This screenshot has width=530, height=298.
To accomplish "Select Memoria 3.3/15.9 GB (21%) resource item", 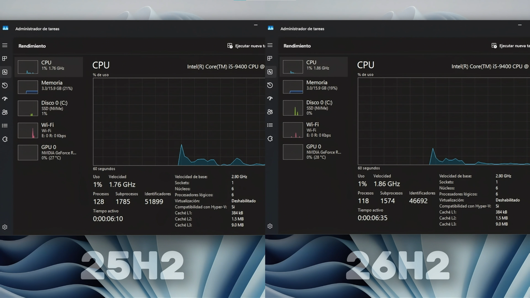I will [x=49, y=86].
